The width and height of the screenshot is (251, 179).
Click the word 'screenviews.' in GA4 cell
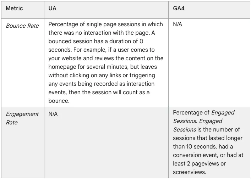[190, 172]
